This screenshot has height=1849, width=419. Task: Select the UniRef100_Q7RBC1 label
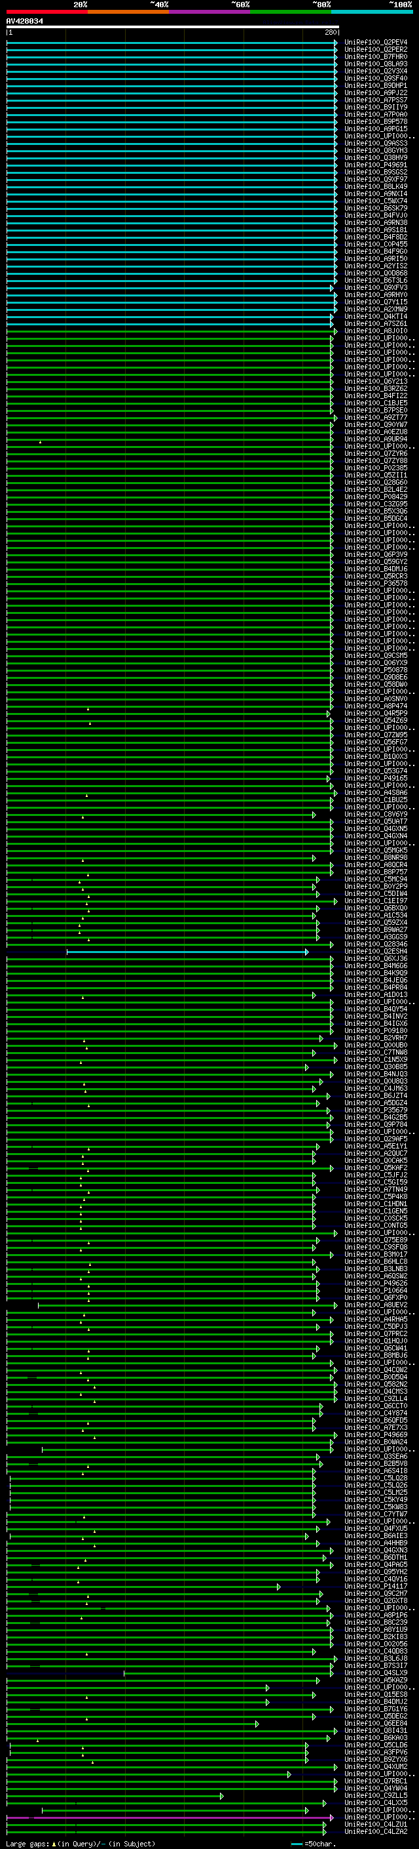tap(375, 1781)
